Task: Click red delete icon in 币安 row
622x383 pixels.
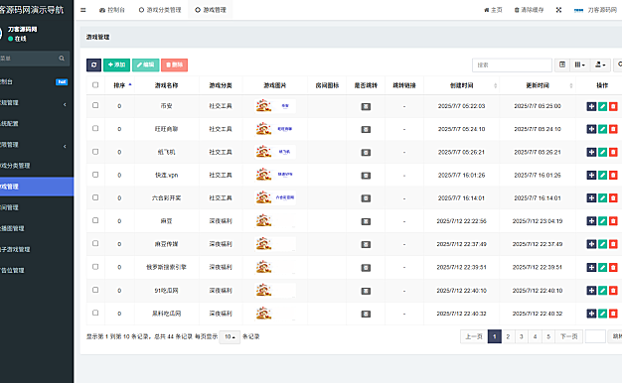Action: (x=613, y=106)
